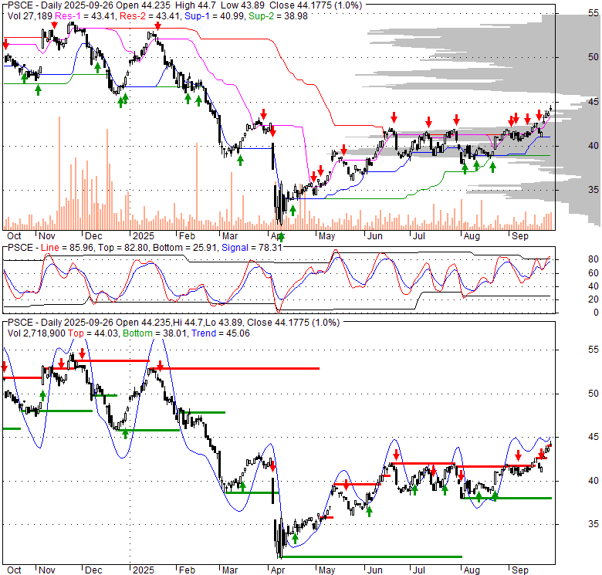Select Open 44.235 in the top chart header
Viewport: 602px width, 575px height.
143,5
